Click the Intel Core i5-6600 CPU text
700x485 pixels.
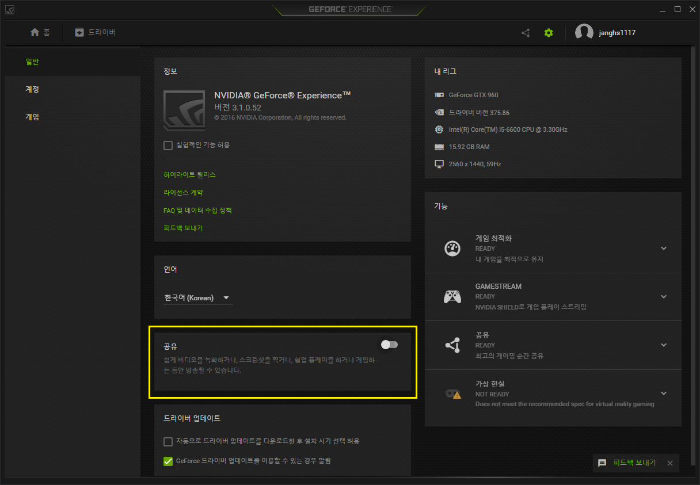click(508, 129)
